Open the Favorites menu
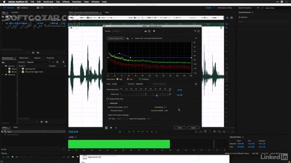 (x=77, y=2)
